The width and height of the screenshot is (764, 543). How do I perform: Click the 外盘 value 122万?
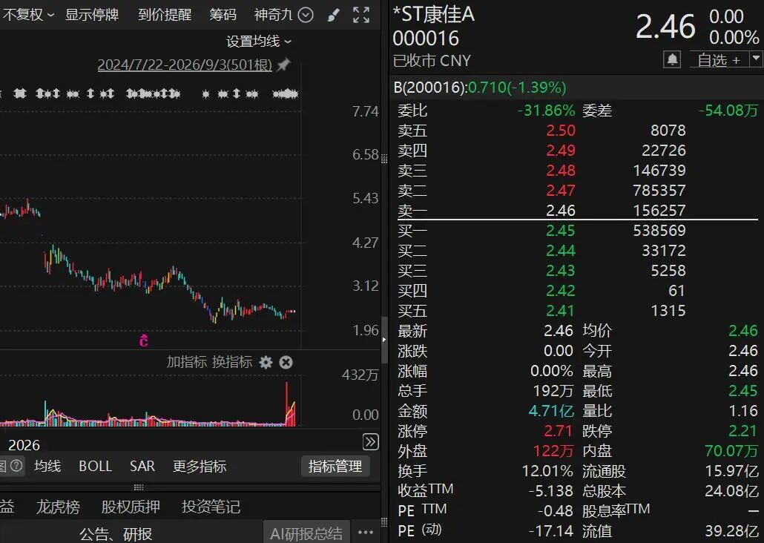553,451
